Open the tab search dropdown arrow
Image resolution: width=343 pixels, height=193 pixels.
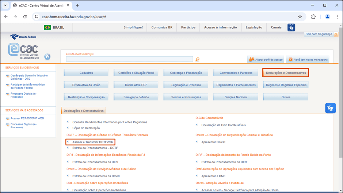pos(5,5)
